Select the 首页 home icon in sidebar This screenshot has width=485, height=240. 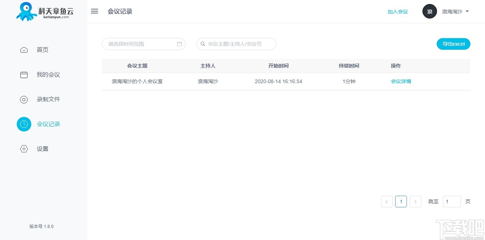coord(24,50)
